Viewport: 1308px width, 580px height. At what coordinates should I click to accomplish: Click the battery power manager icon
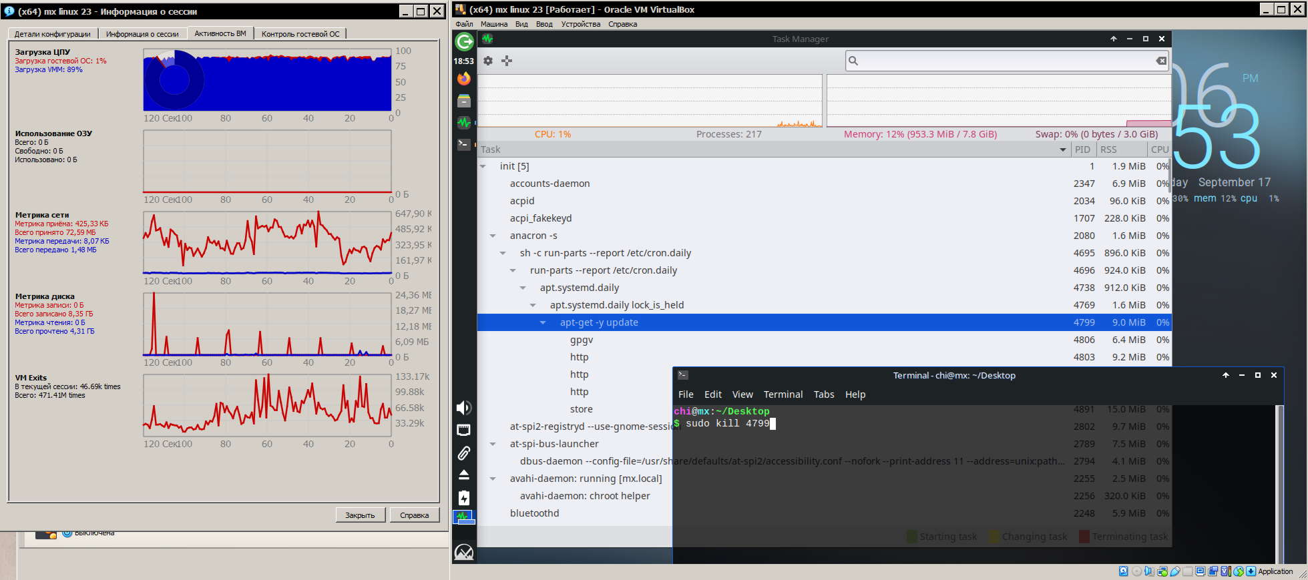pyautogui.click(x=463, y=498)
